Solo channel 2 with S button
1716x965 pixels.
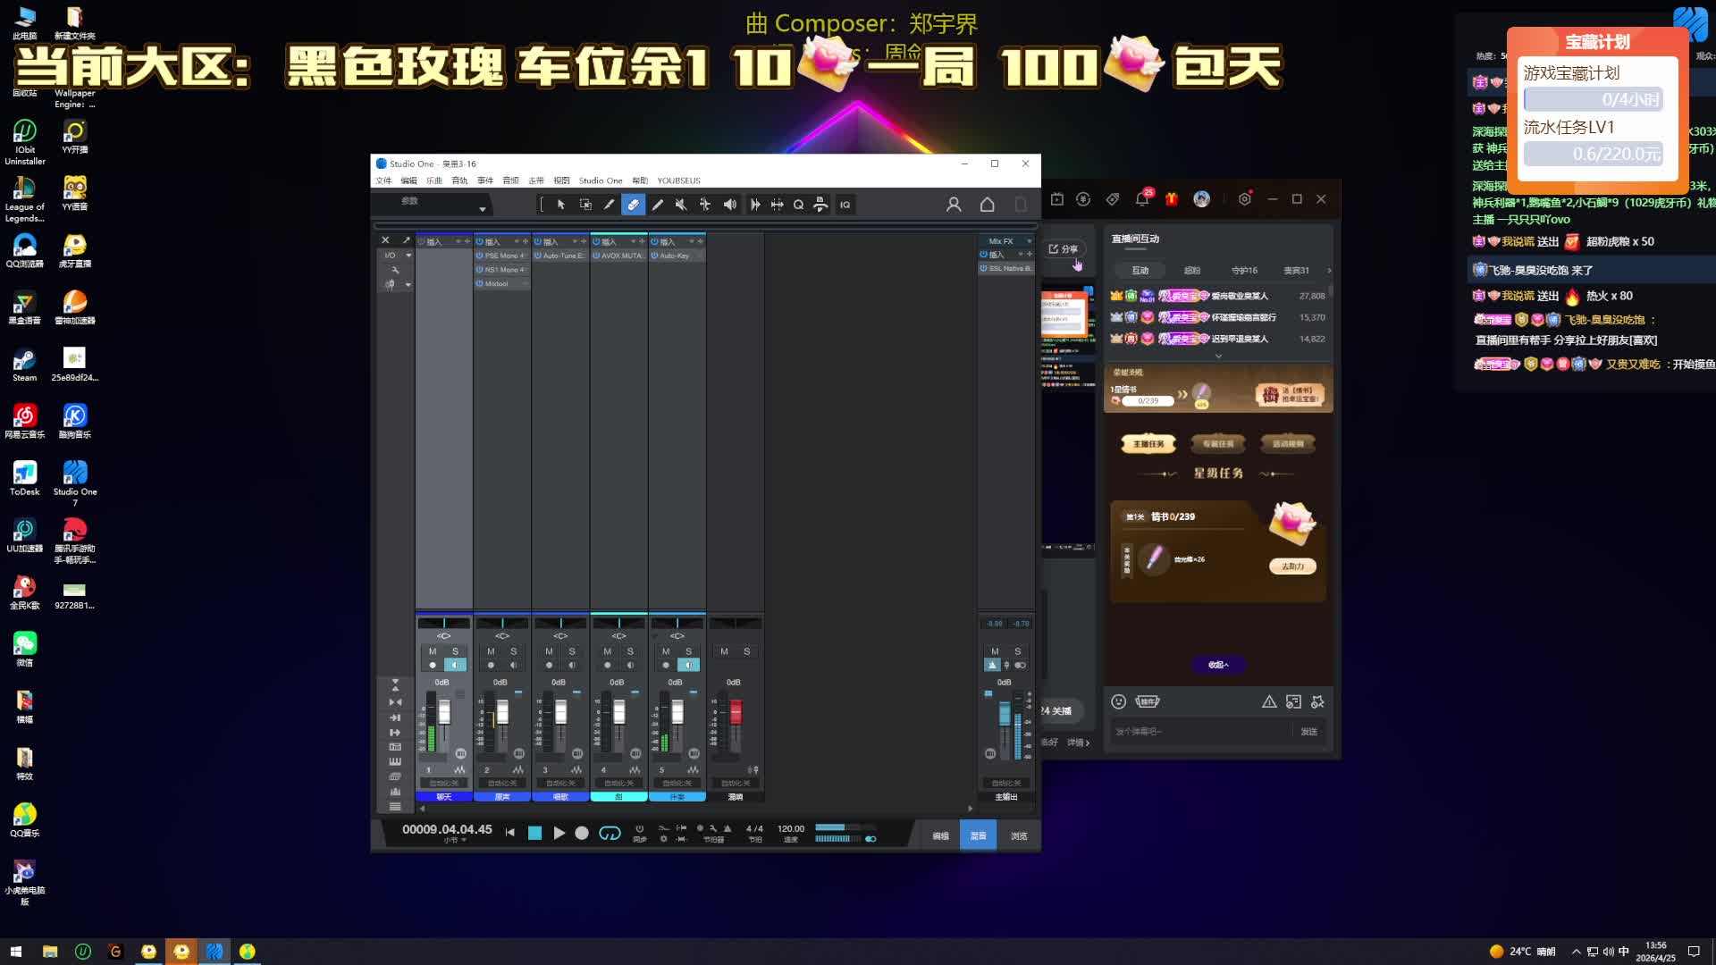click(x=513, y=651)
